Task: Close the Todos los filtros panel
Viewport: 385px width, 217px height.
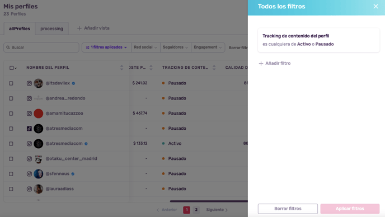Action: [375, 6]
